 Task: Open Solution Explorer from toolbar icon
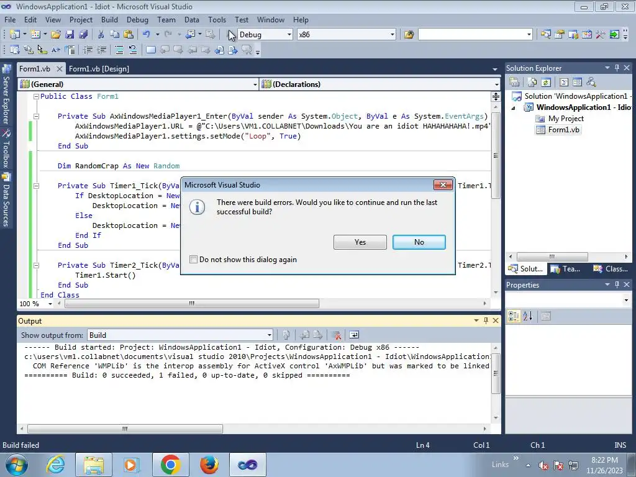click(x=545, y=35)
